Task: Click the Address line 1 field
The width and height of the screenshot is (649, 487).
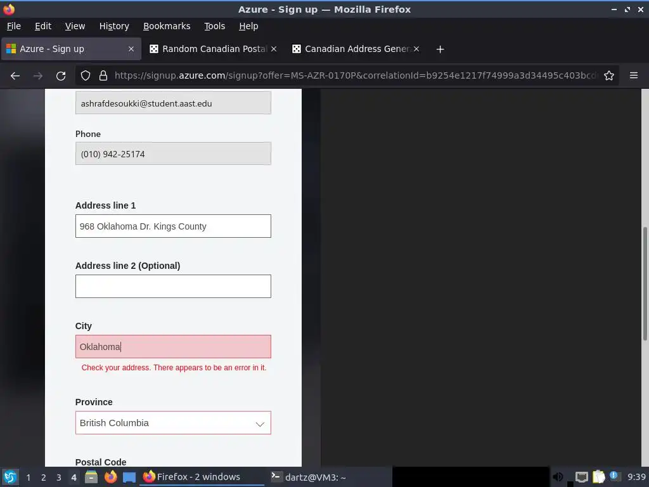Action: coord(173,226)
